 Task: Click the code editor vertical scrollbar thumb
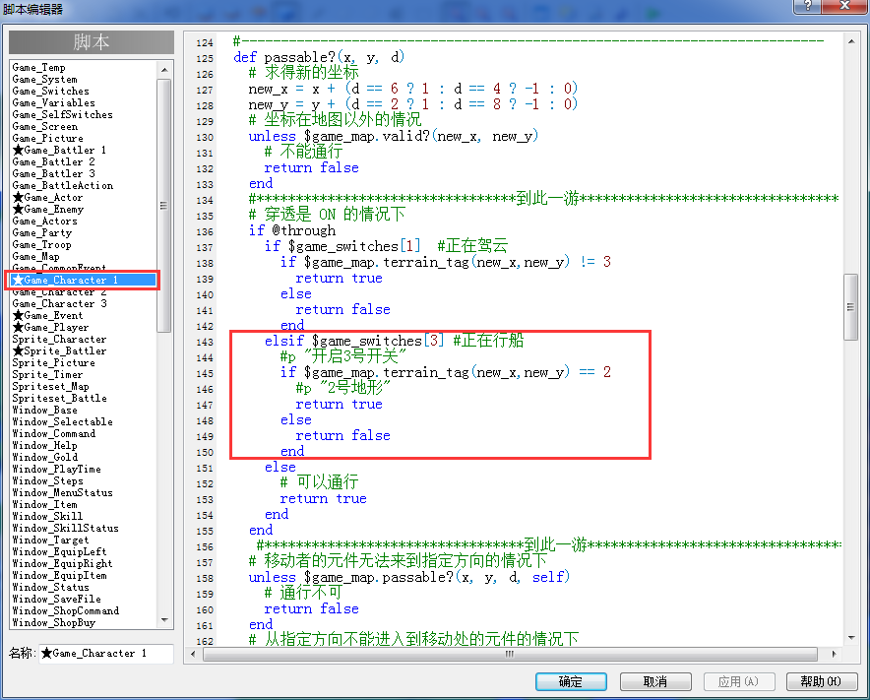tap(850, 307)
